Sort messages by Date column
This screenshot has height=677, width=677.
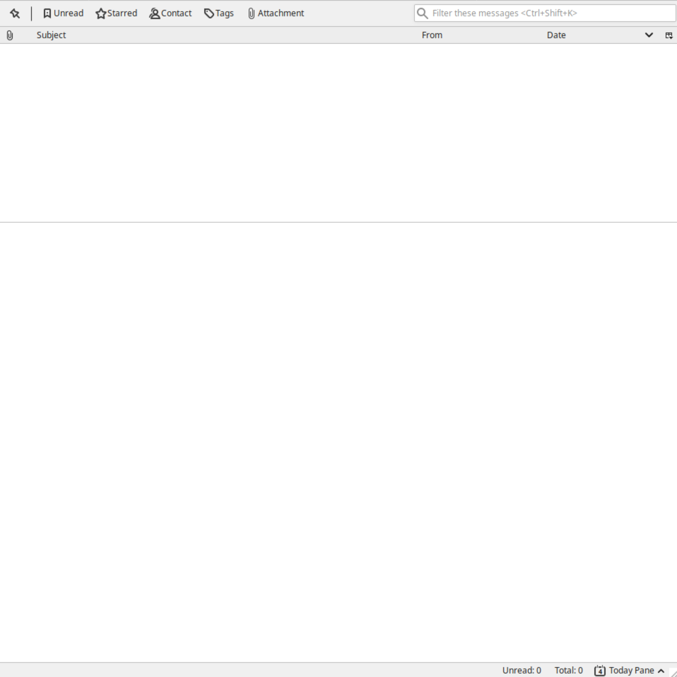(556, 35)
